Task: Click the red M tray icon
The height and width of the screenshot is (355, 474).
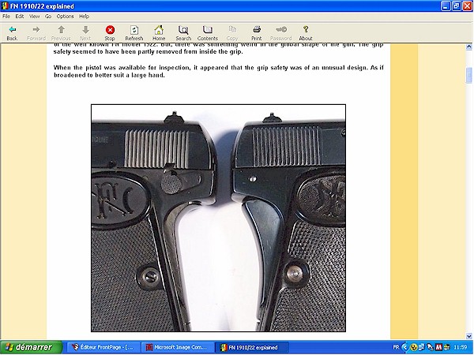Action: pyautogui.click(x=438, y=347)
